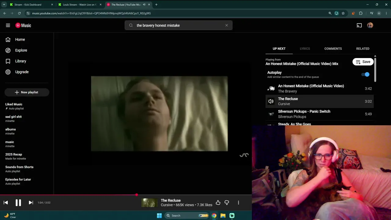The height and width of the screenshot is (220, 391).
Task: Switch to the Stream - Kick Dashboard tab
Action: 31,5
